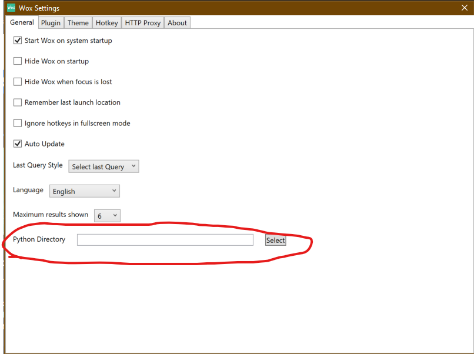This screenshot has width=474, height=354.
Task: Open the Hotkey tab
Action: (x=106, y=22)
